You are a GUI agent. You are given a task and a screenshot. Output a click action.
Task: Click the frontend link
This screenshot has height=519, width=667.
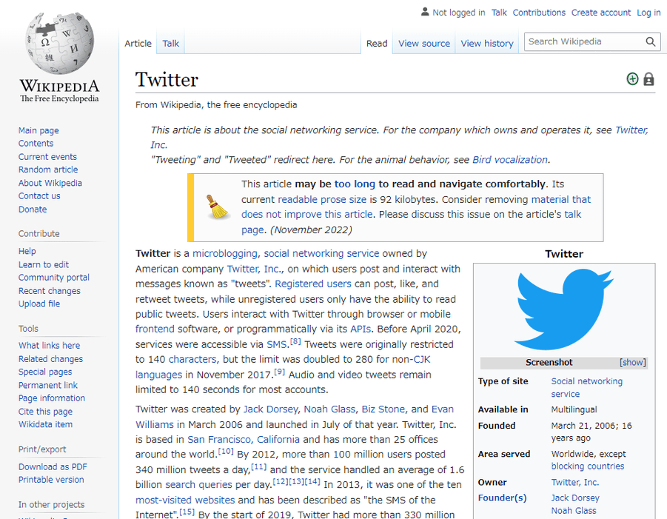[155, 329]
